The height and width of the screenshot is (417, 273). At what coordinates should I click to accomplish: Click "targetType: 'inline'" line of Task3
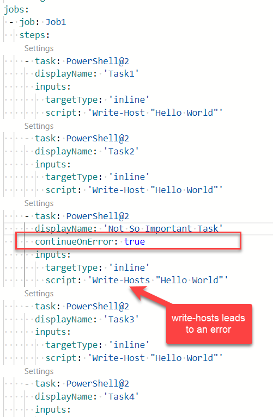[98, 345]
